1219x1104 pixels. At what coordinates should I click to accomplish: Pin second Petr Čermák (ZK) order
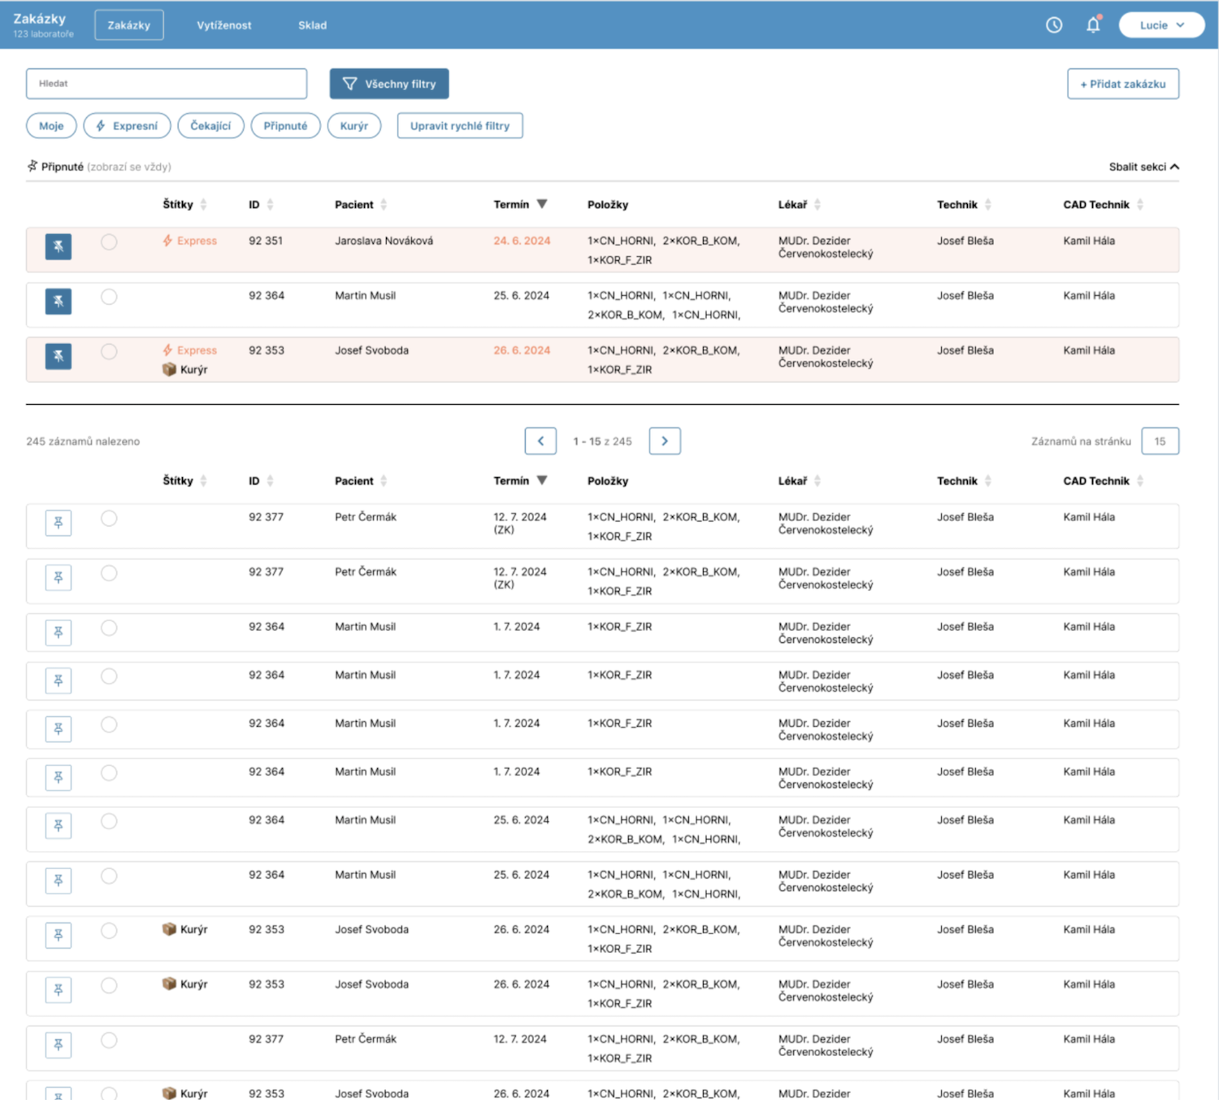(x=59, y=578)
